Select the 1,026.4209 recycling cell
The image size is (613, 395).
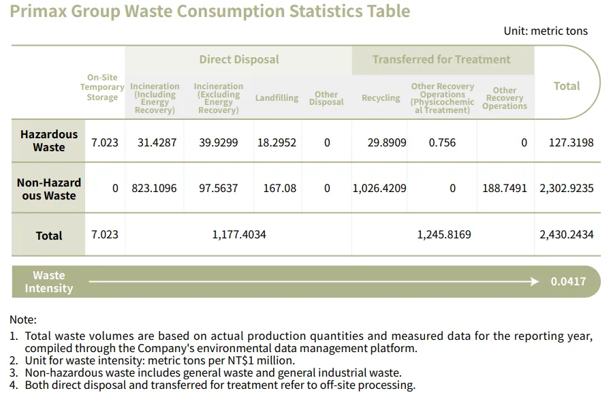379,188
